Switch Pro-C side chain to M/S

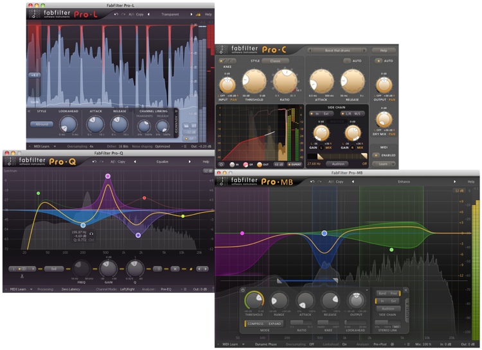[357, 113]
